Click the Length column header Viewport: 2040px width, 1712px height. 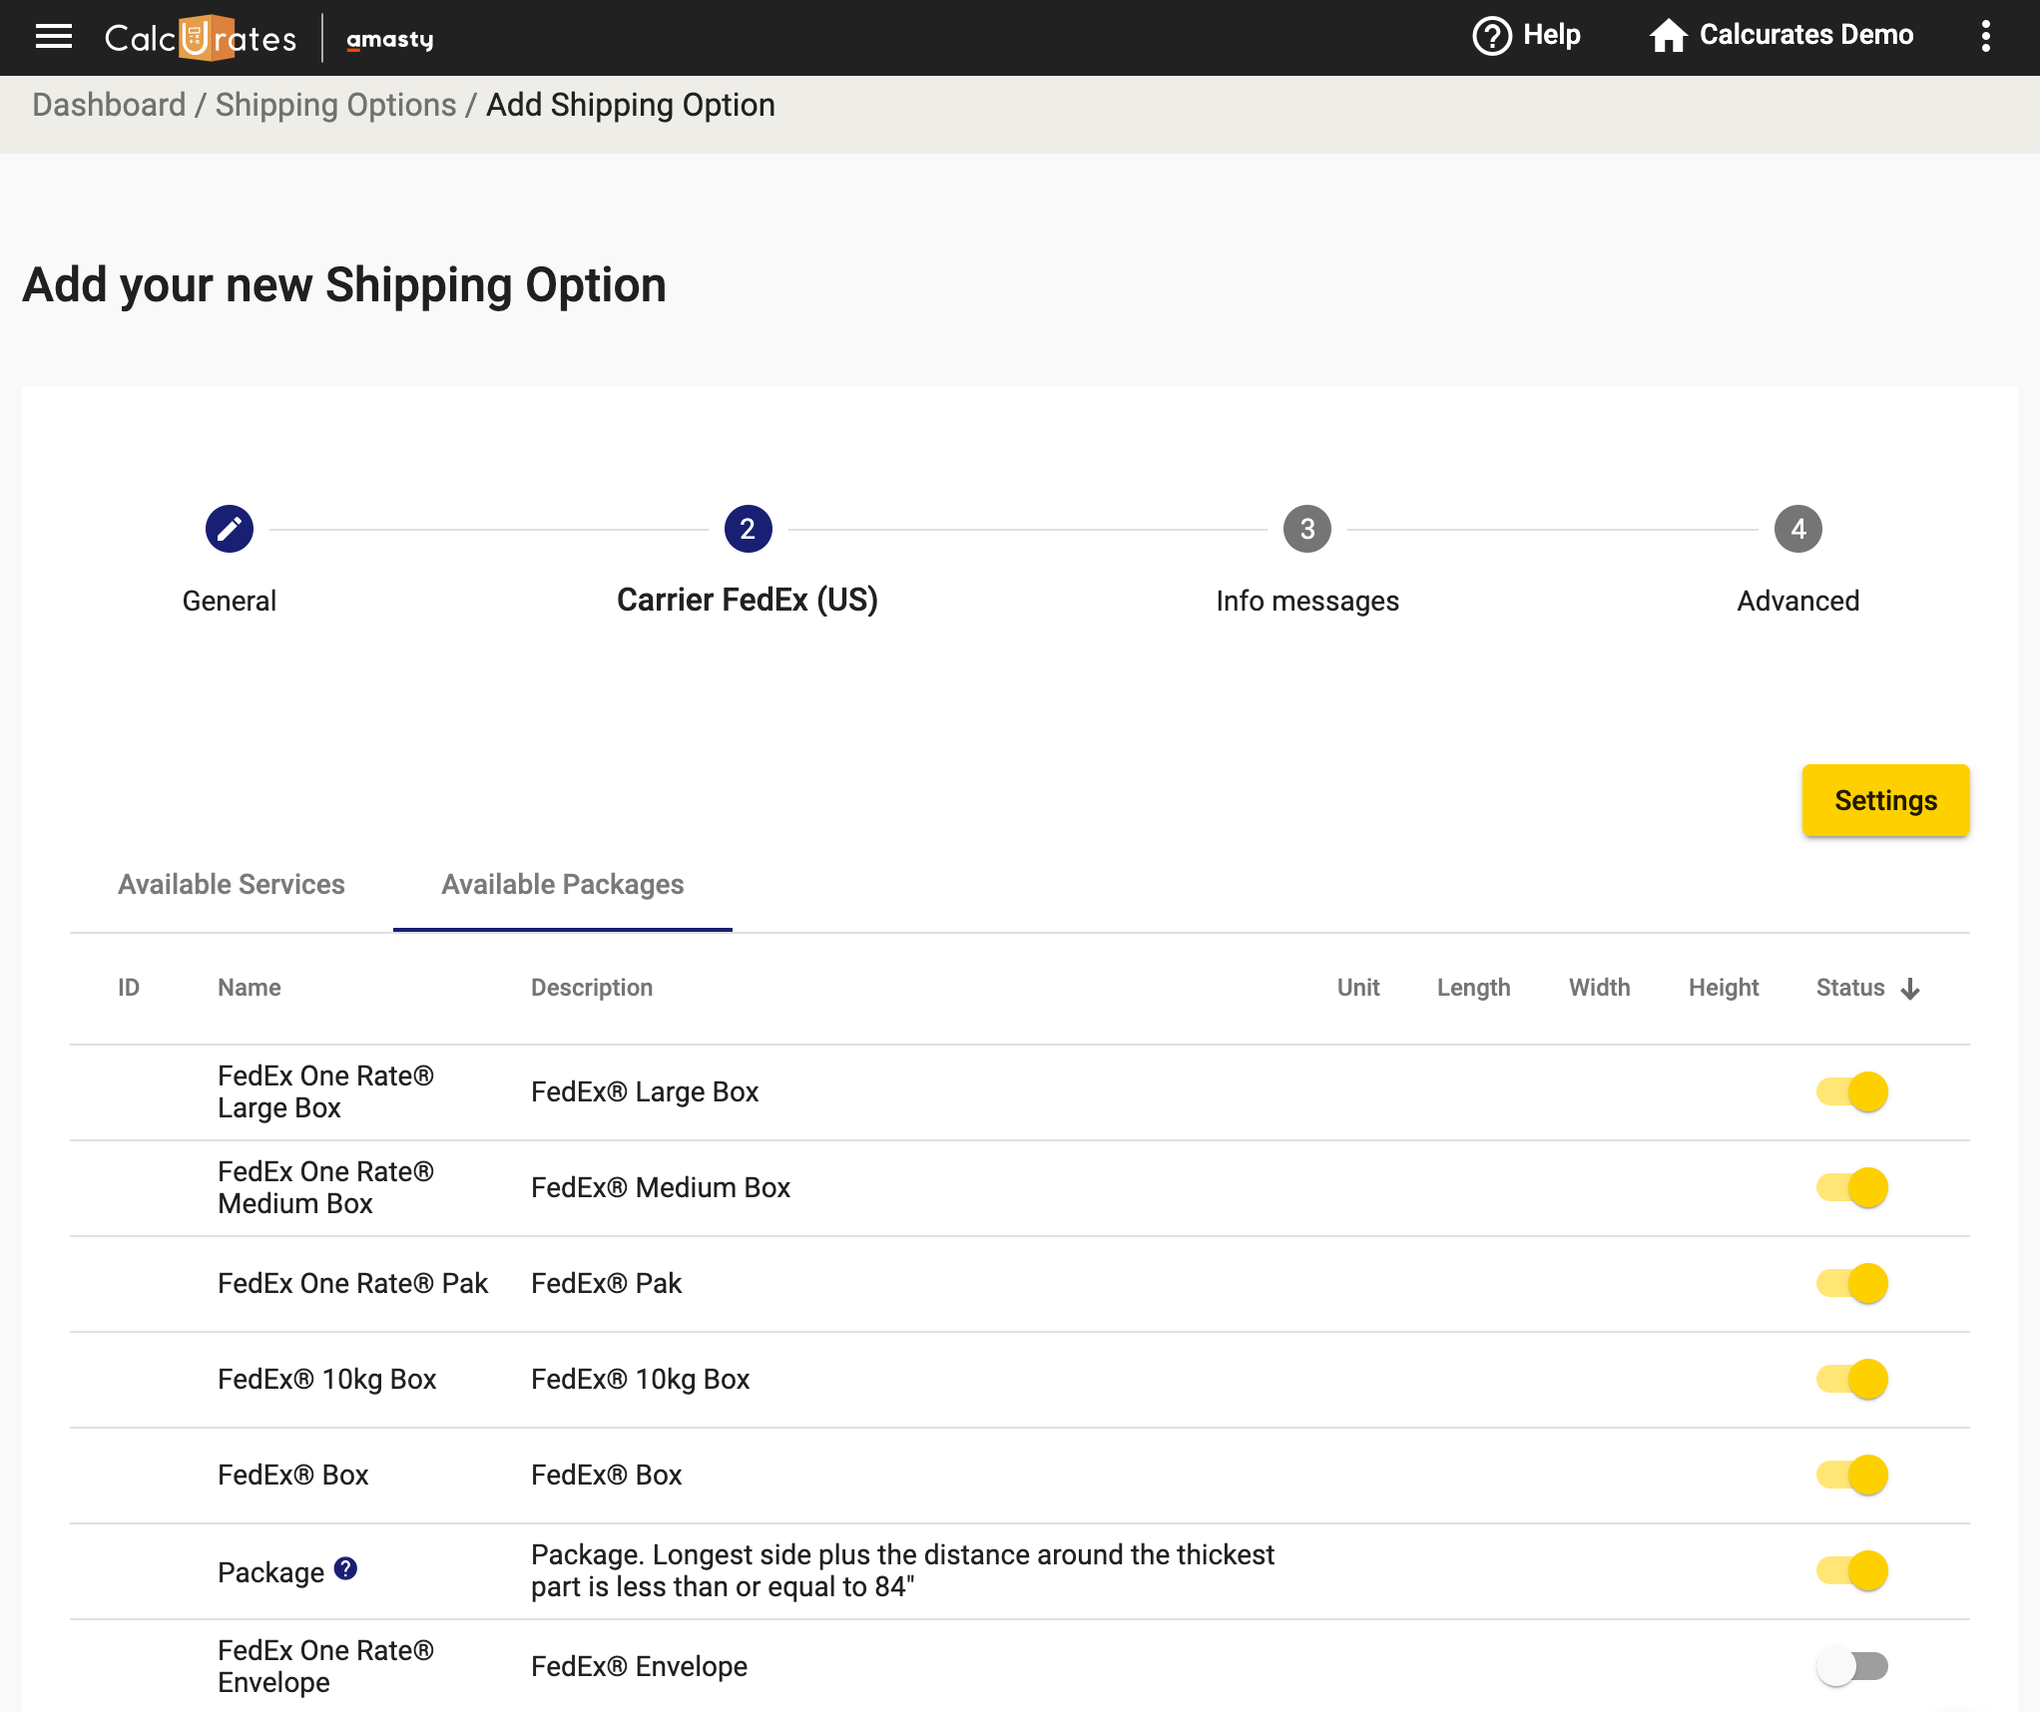[x=1474, y=988]
